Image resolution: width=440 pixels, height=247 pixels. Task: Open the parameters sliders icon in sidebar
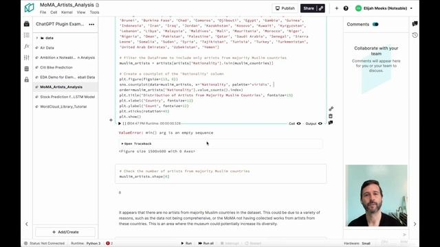point(27,58)
